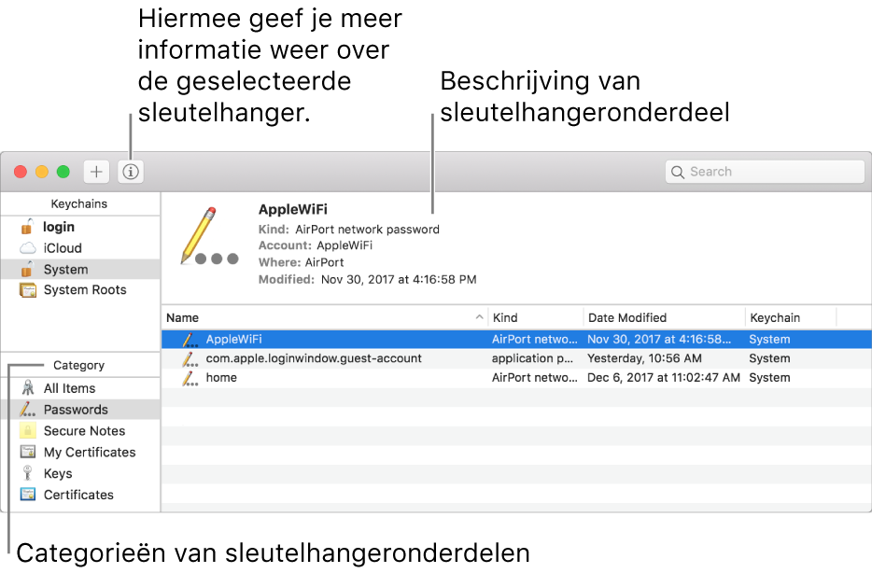Select the iCloud keychain cloud icon
Screen dimensions: 872x573
point(28,248)
